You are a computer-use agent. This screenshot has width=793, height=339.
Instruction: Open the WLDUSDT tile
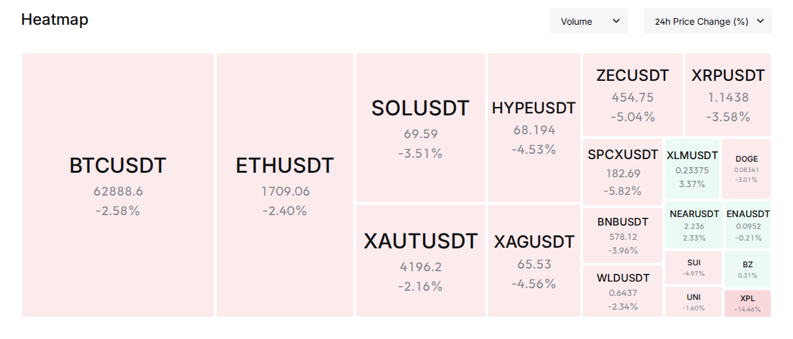click(623, 291)
